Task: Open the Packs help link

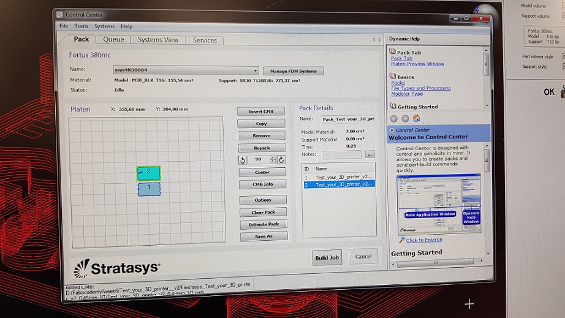Action: pos(398,83)
